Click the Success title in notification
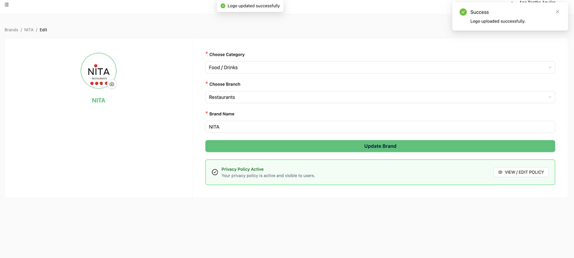The height and width of the screenshot is (258, 574). coord(480,12)
